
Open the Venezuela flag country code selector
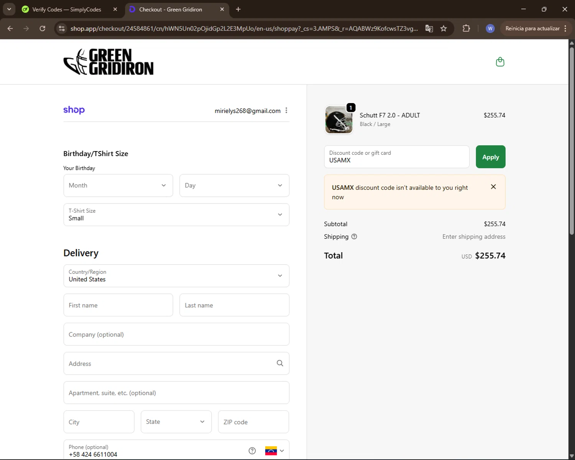pyautogui.click(x=274, y=451)
